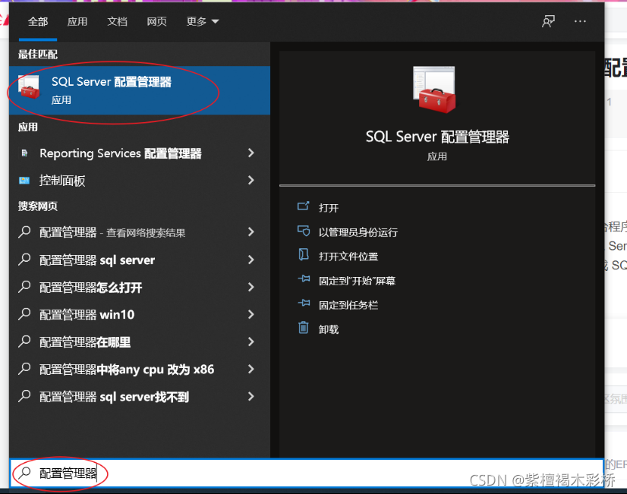Click 打开 action in details pane
The height and width of the screenshot is (494, 627).
click(328, 208)
